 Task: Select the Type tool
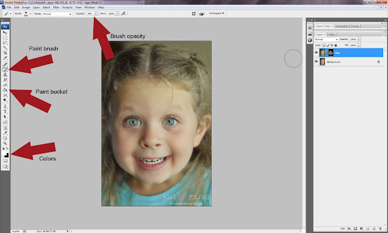[5, 112]
